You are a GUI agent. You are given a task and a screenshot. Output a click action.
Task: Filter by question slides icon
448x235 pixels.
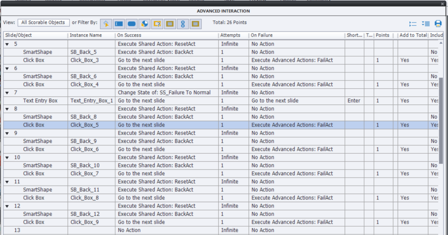click(x=157, y=24)
